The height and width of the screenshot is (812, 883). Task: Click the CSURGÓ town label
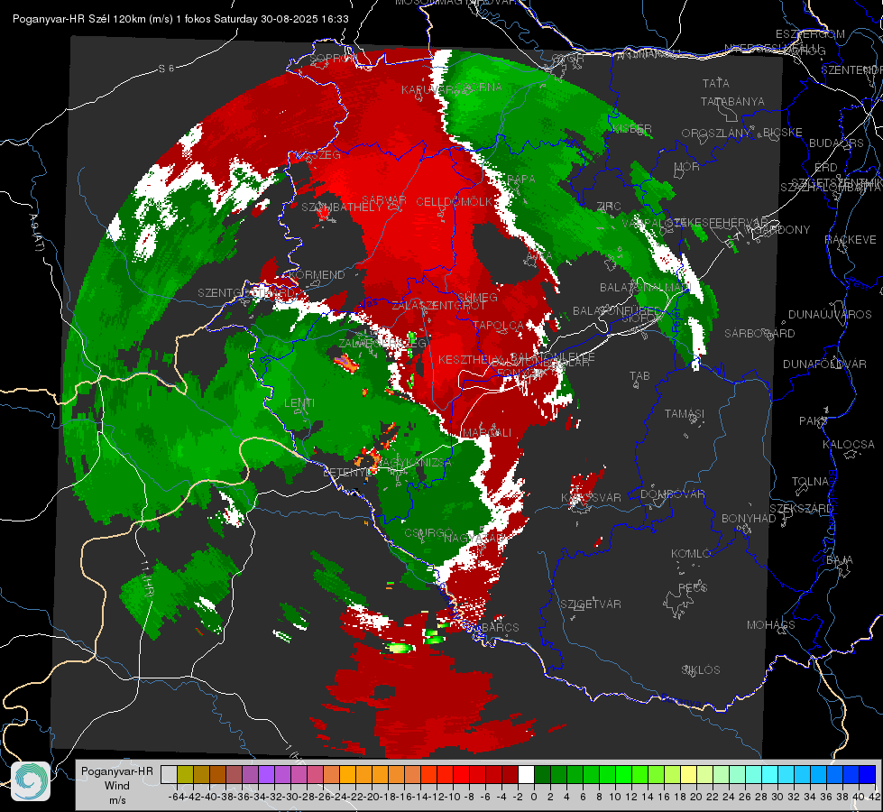tap(429, 533)
